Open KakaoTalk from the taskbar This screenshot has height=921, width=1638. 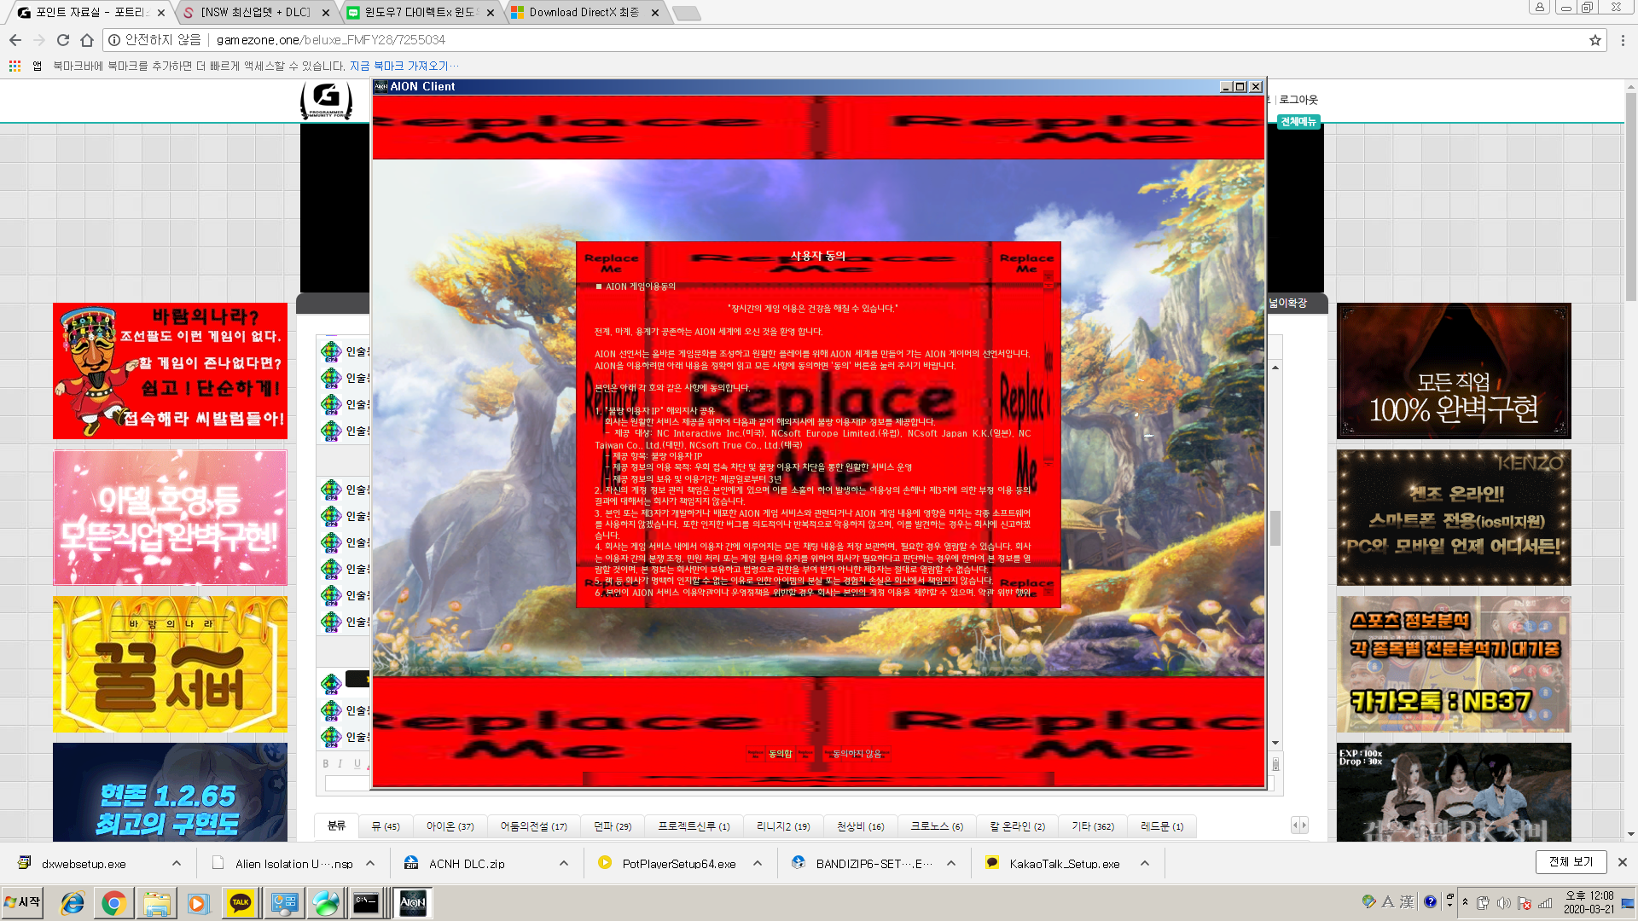click(240, 902)
